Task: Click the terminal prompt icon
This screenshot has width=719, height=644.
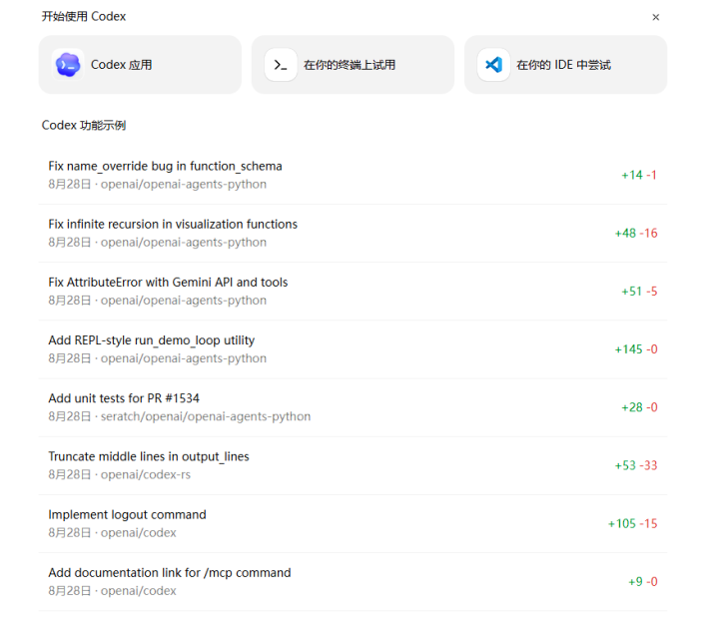Action: point(281,65)
